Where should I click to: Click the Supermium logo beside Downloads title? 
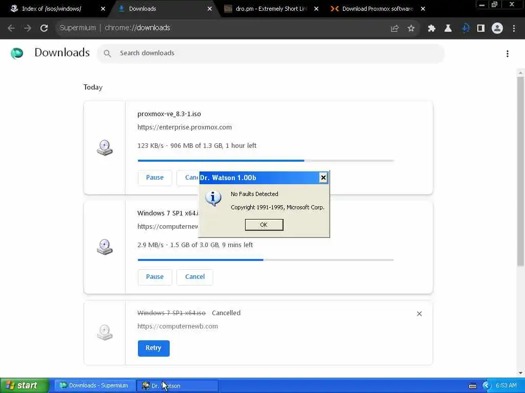pyautogui.click(x=17, y=53)
